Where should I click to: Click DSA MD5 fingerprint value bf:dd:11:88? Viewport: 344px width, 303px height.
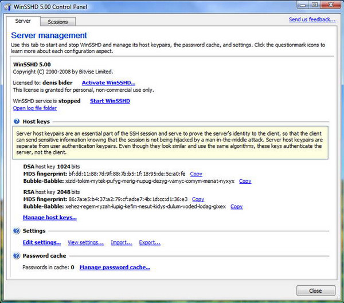[x=127, y=174]
